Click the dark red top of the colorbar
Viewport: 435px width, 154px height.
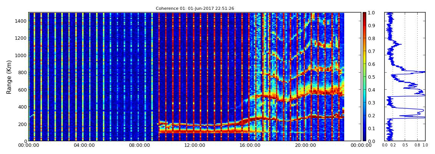coord(364,14)
